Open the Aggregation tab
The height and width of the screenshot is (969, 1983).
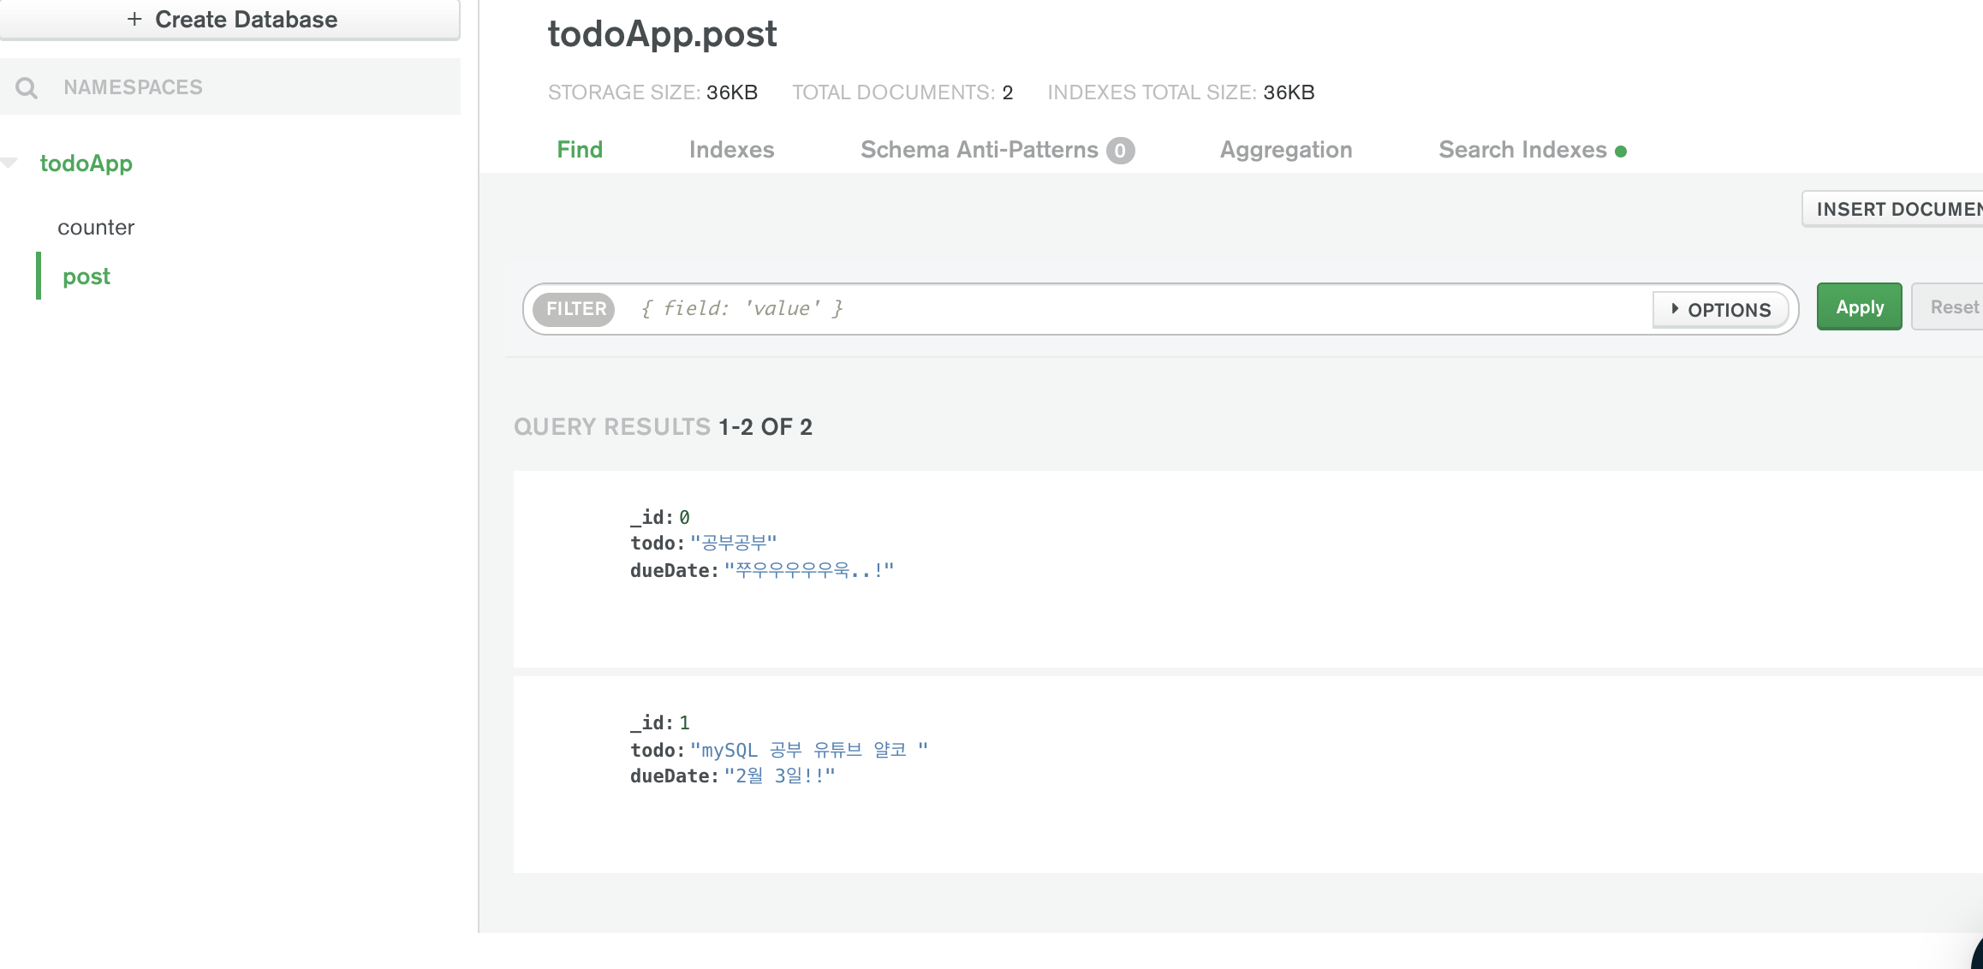click(1285, 150)
